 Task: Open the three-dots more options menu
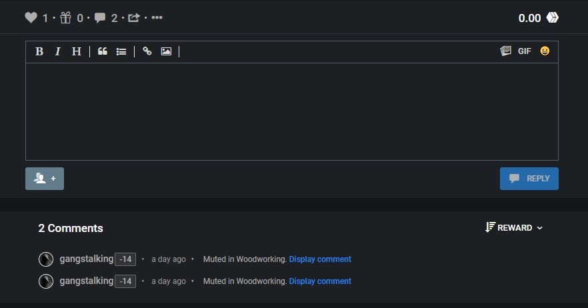pos(157,18)
